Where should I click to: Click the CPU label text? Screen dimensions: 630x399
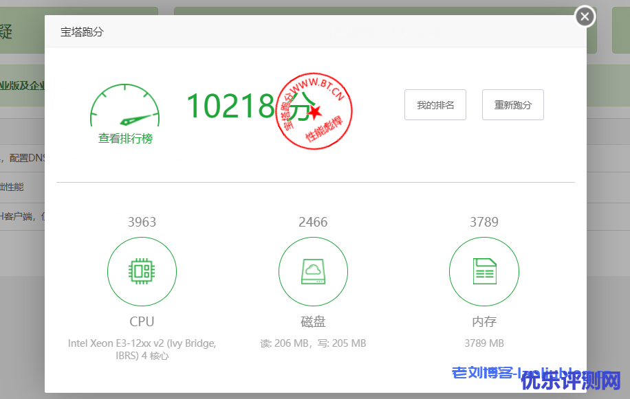coord(142,321)
